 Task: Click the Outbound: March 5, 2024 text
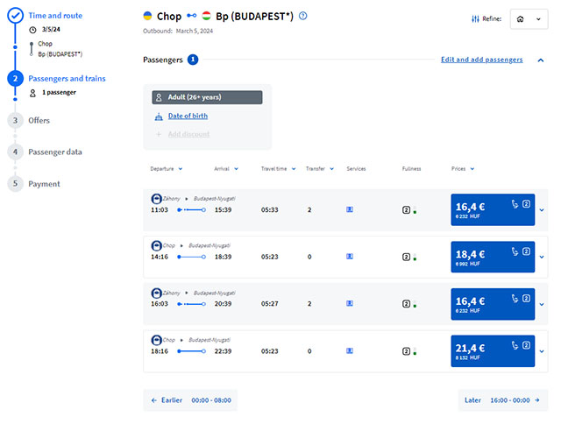pyautogui.click(x=178, y=32)
